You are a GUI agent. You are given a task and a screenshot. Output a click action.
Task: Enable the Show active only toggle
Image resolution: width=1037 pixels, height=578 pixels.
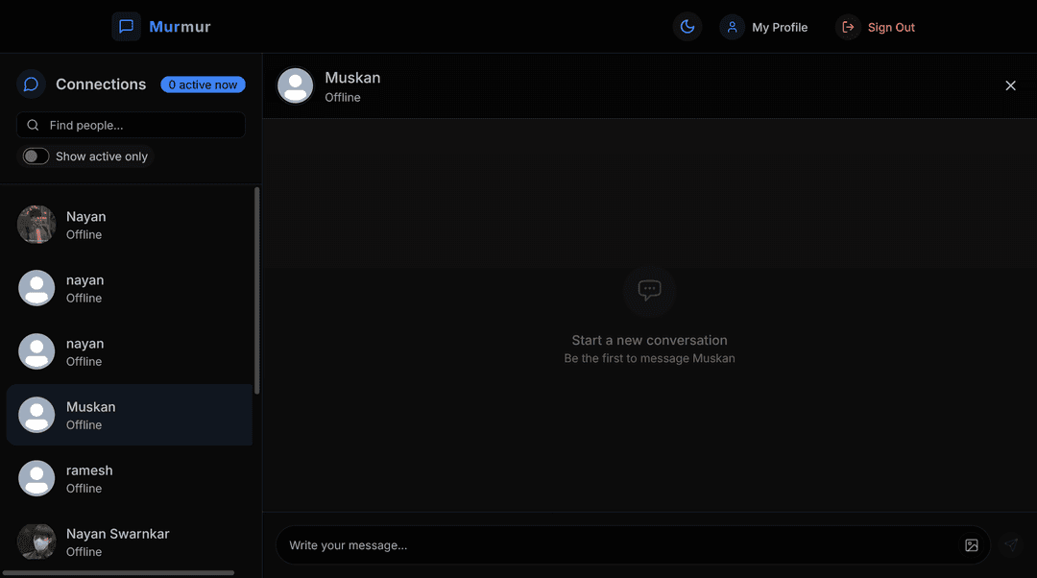point(36,156)
